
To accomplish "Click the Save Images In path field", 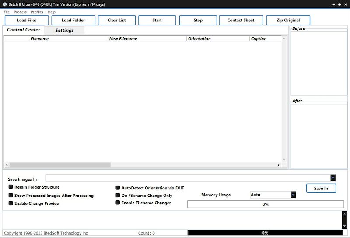I will click(188, 178).
